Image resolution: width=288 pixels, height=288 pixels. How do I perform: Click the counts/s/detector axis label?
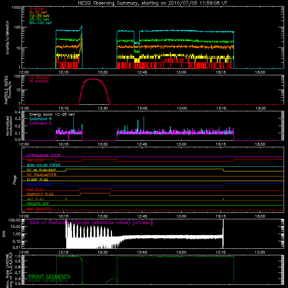coord(7,37)
